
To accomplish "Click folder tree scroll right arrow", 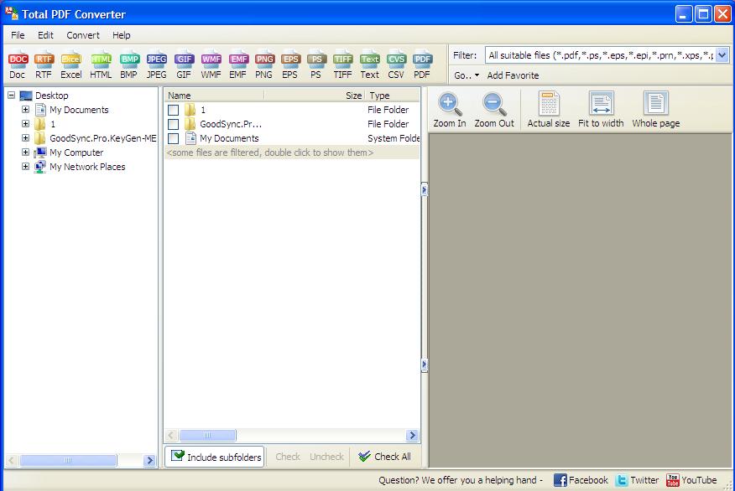I will point(149,461).
